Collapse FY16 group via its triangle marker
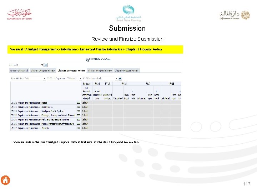The height and width of the screenshot is (193, 257). pyautogui.click(x=132, y=91)
